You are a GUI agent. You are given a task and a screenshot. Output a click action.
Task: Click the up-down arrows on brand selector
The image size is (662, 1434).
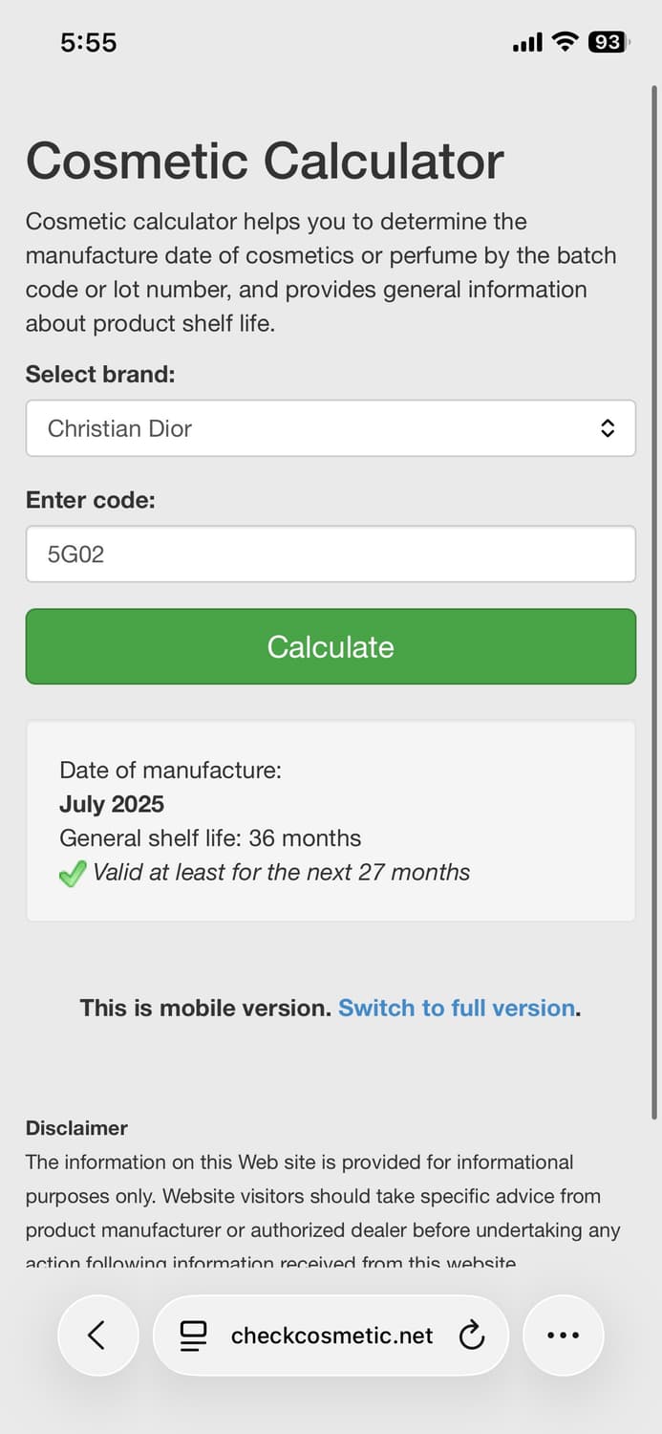tap(608, 428)
